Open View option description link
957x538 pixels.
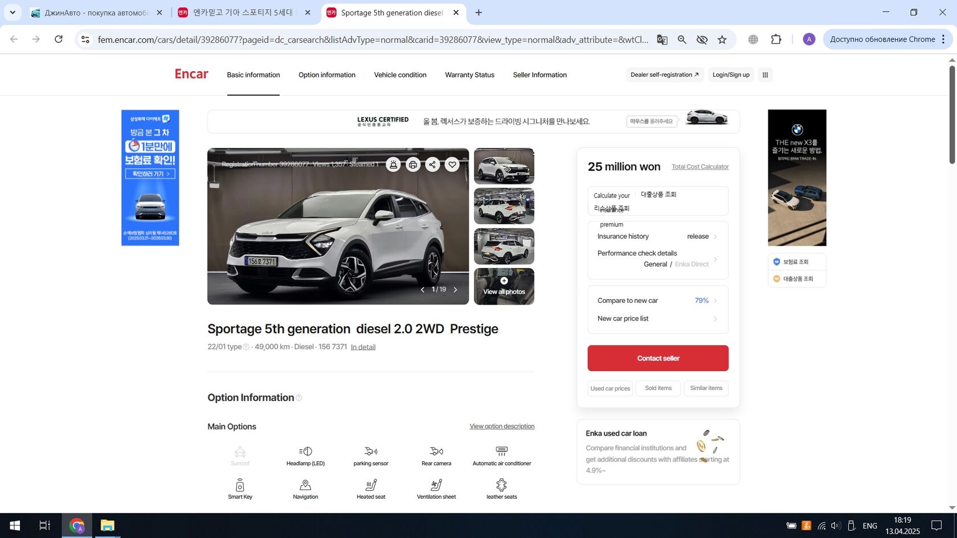(x=502, y=426)
